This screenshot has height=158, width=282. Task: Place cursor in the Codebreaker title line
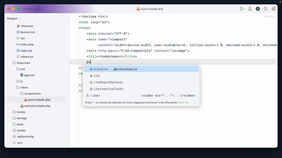(111, 57)
